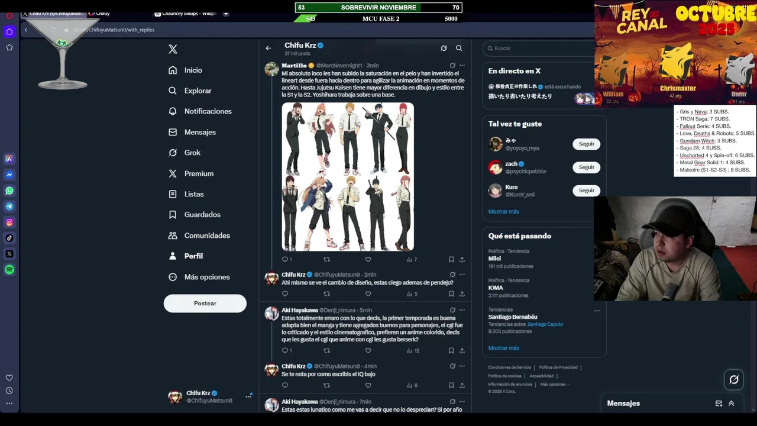Open Messenger in Opera sidebar
This screenshot has width=757, height=426.
tap(9, 175)
